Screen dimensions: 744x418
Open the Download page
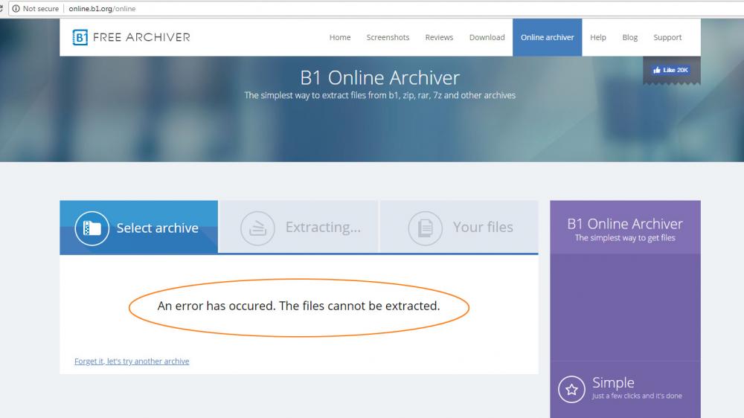[487, 37]
